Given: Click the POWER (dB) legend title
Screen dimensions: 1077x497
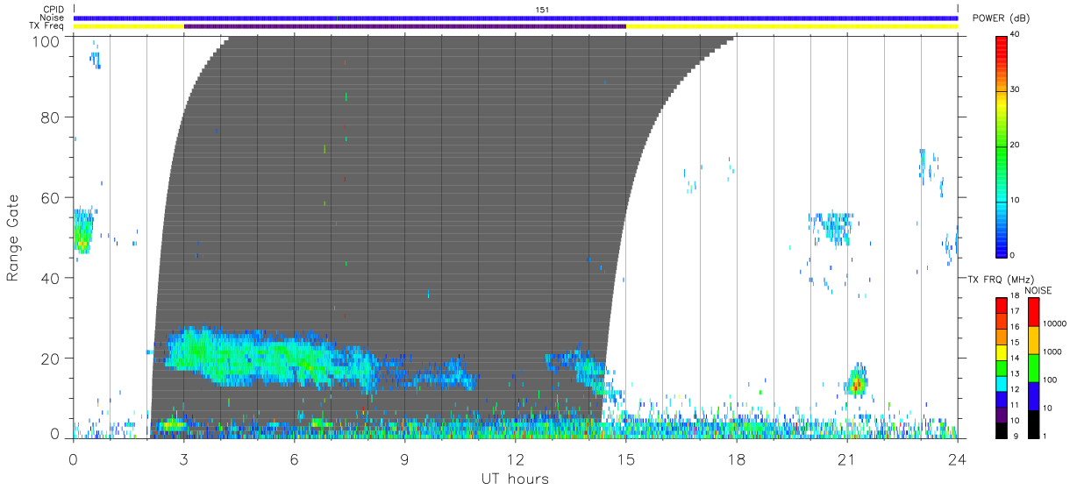Looking at the screenshot, I should [1002, 18].
